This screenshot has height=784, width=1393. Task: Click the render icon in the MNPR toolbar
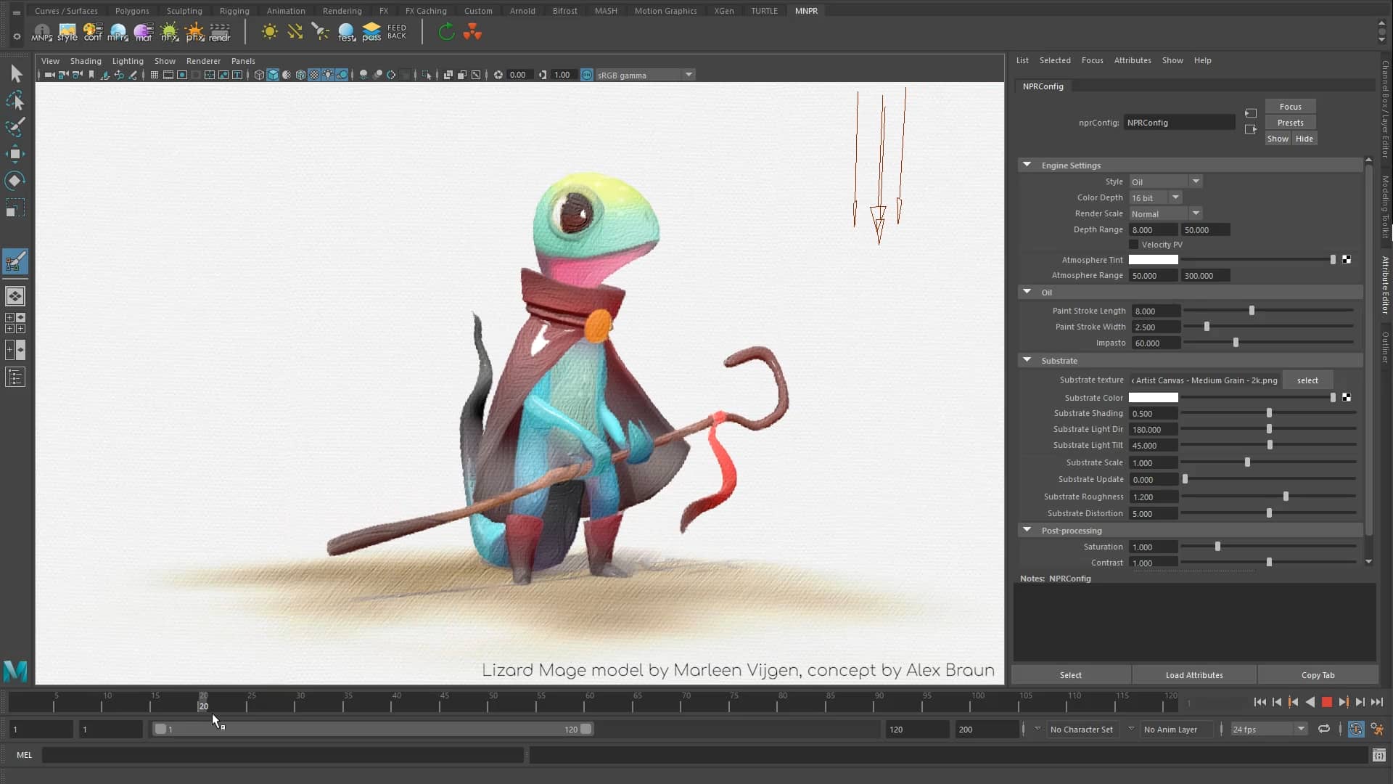pyautogui.click(x=219, y=32)
